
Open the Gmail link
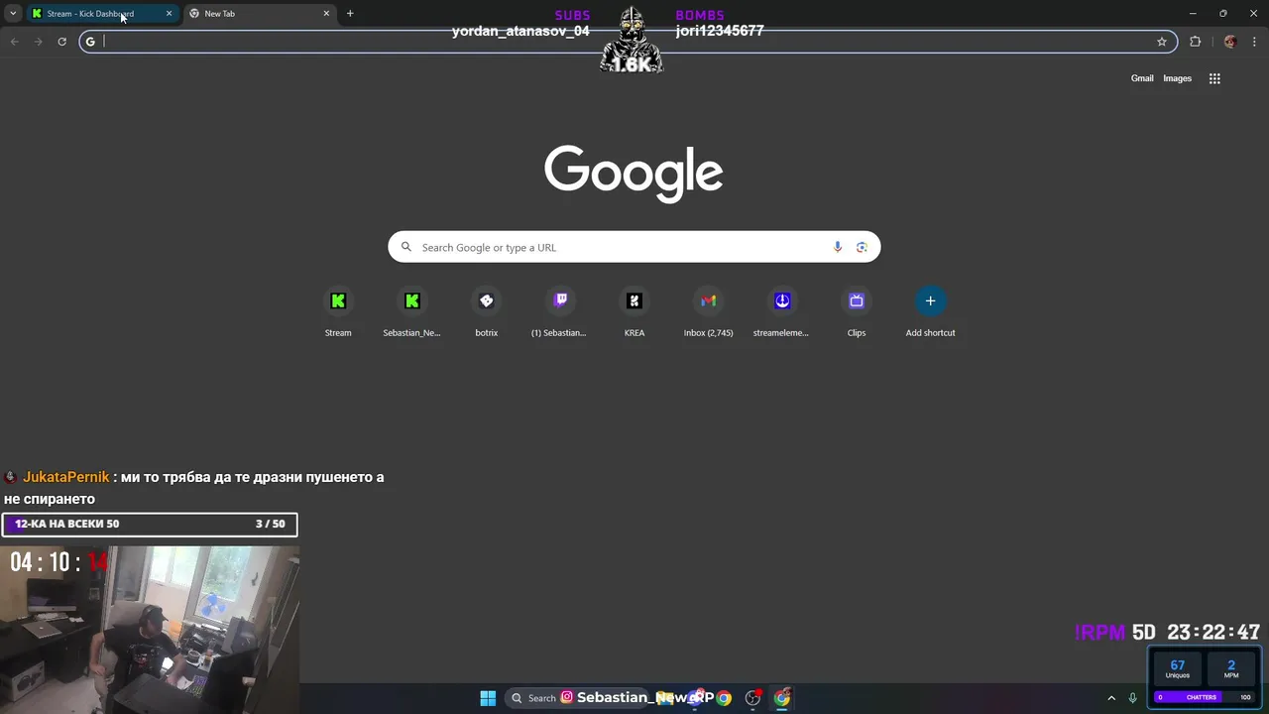coord(1142,78)
